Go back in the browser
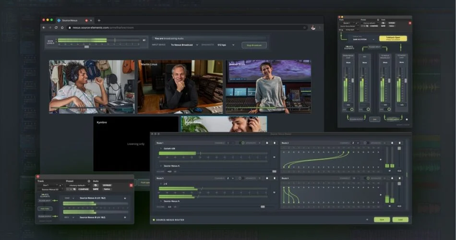The image size is (456, 240). (x=44, y=28)
